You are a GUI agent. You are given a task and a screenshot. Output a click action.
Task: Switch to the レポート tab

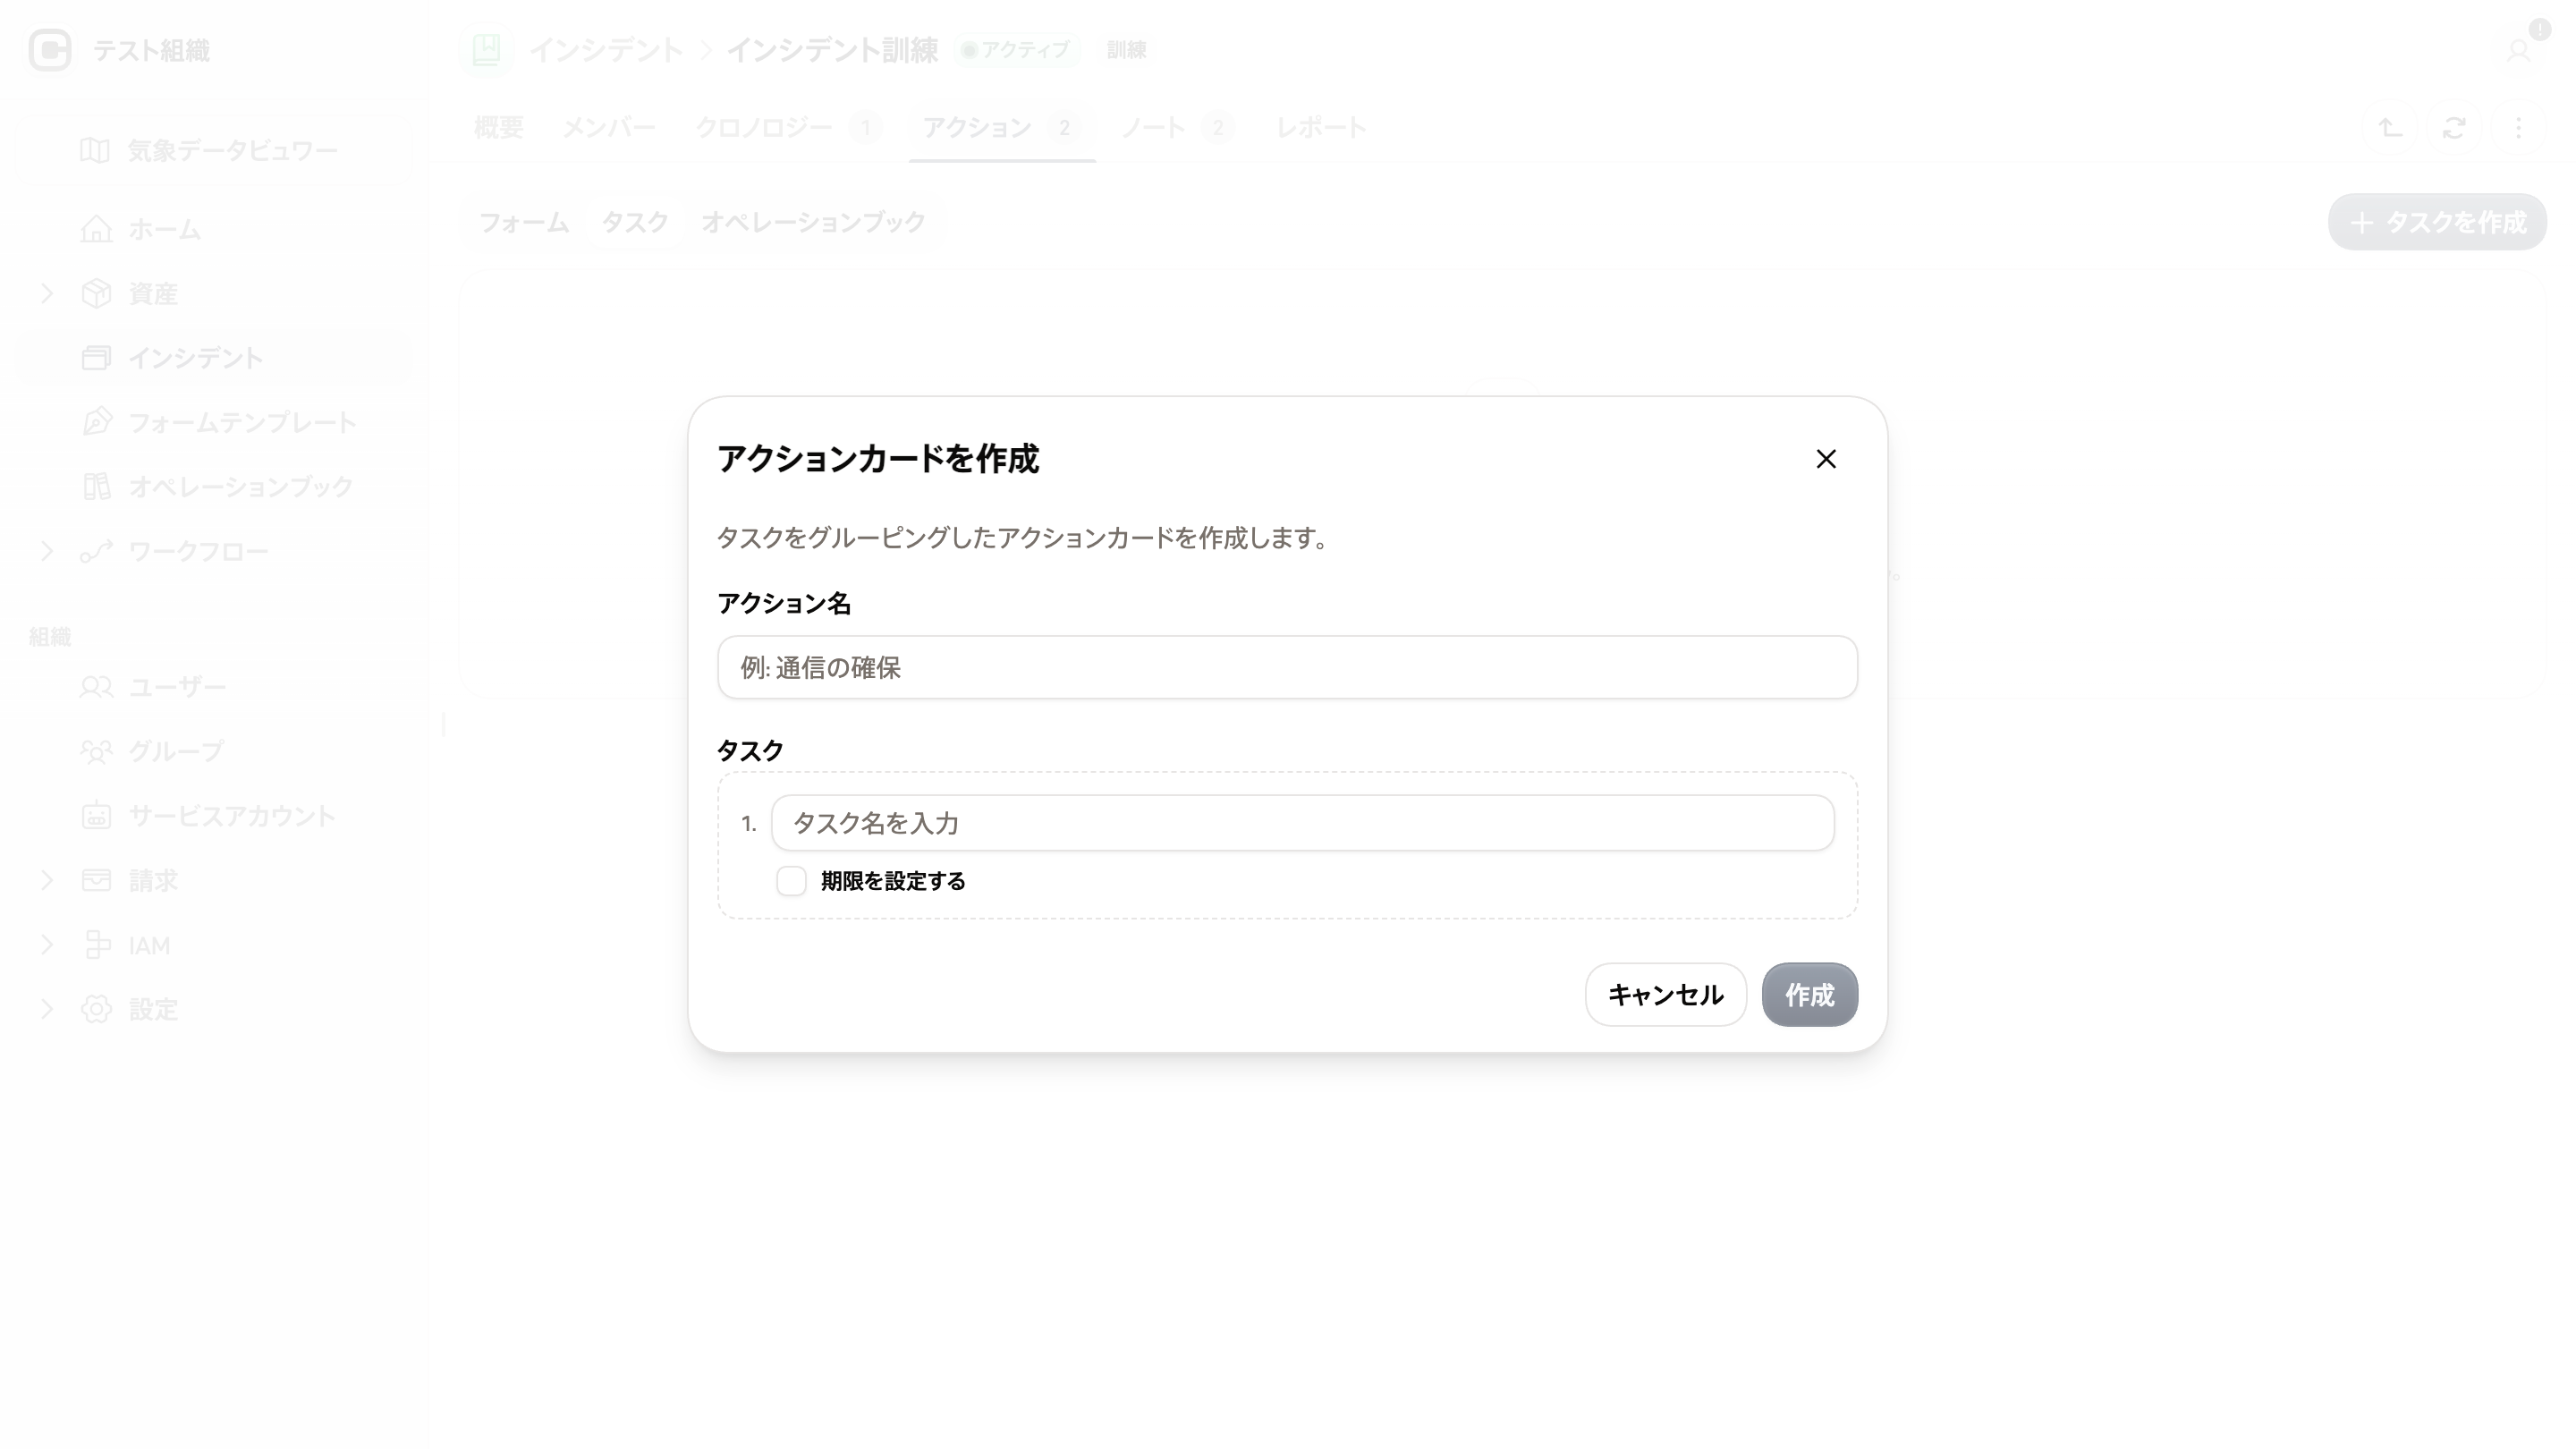1321,128
